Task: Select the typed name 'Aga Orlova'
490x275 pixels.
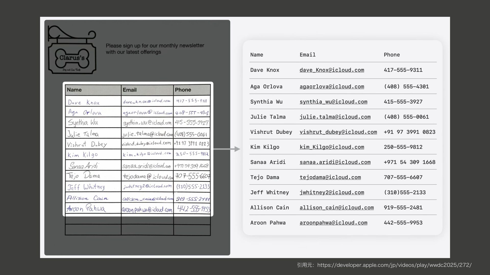Action: coord(266,87)
